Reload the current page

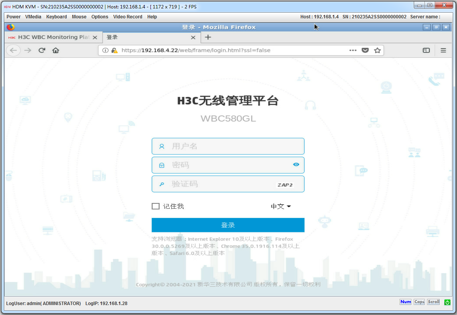point(42,50)
